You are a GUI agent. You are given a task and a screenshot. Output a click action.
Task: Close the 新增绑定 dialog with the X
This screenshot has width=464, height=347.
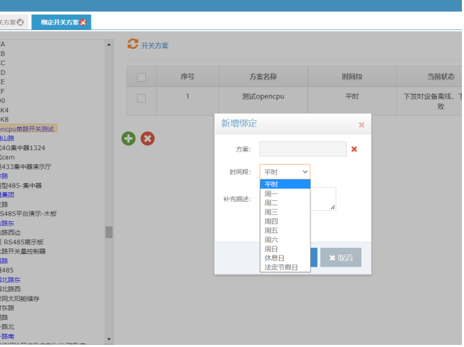(x=361, y=125)
